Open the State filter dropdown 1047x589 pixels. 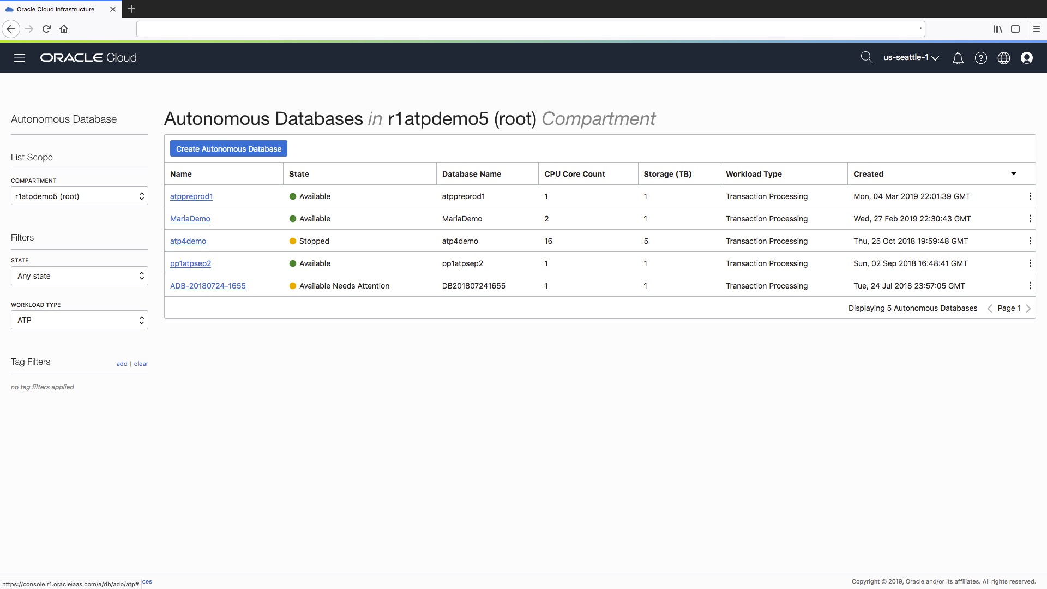click(80, 276)
